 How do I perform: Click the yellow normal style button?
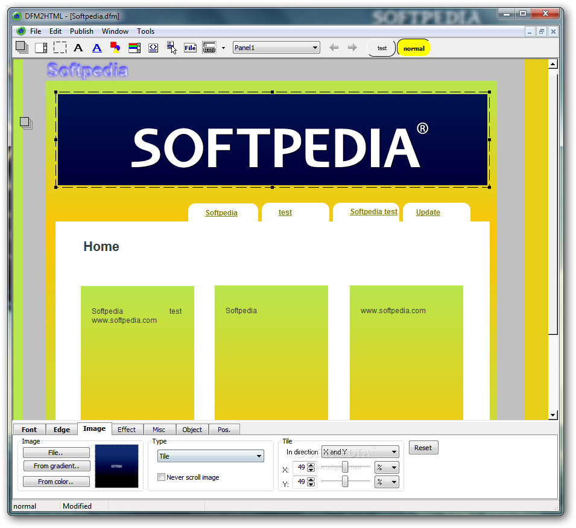tap(414, 48)
